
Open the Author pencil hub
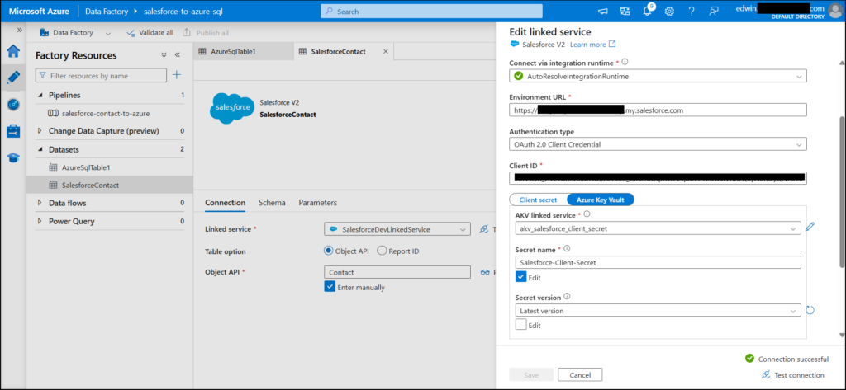pyautogui.click(x=13, y=78)
